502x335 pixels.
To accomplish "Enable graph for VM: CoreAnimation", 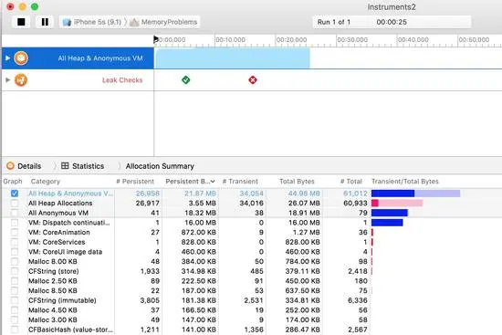I will (15, 232).
